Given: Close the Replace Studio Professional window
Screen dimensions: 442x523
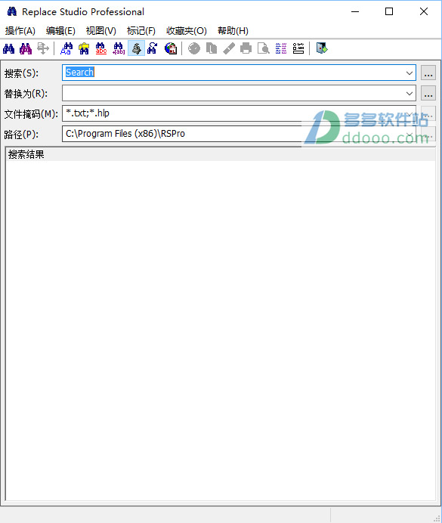Looking at the screenshot, I should tap(424, 11).
